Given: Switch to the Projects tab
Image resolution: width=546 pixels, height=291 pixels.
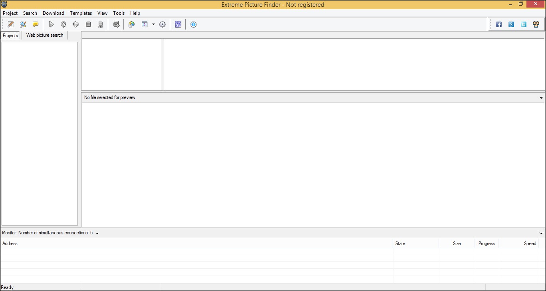Looking at the screenshot, I should (x=10, y=36).
